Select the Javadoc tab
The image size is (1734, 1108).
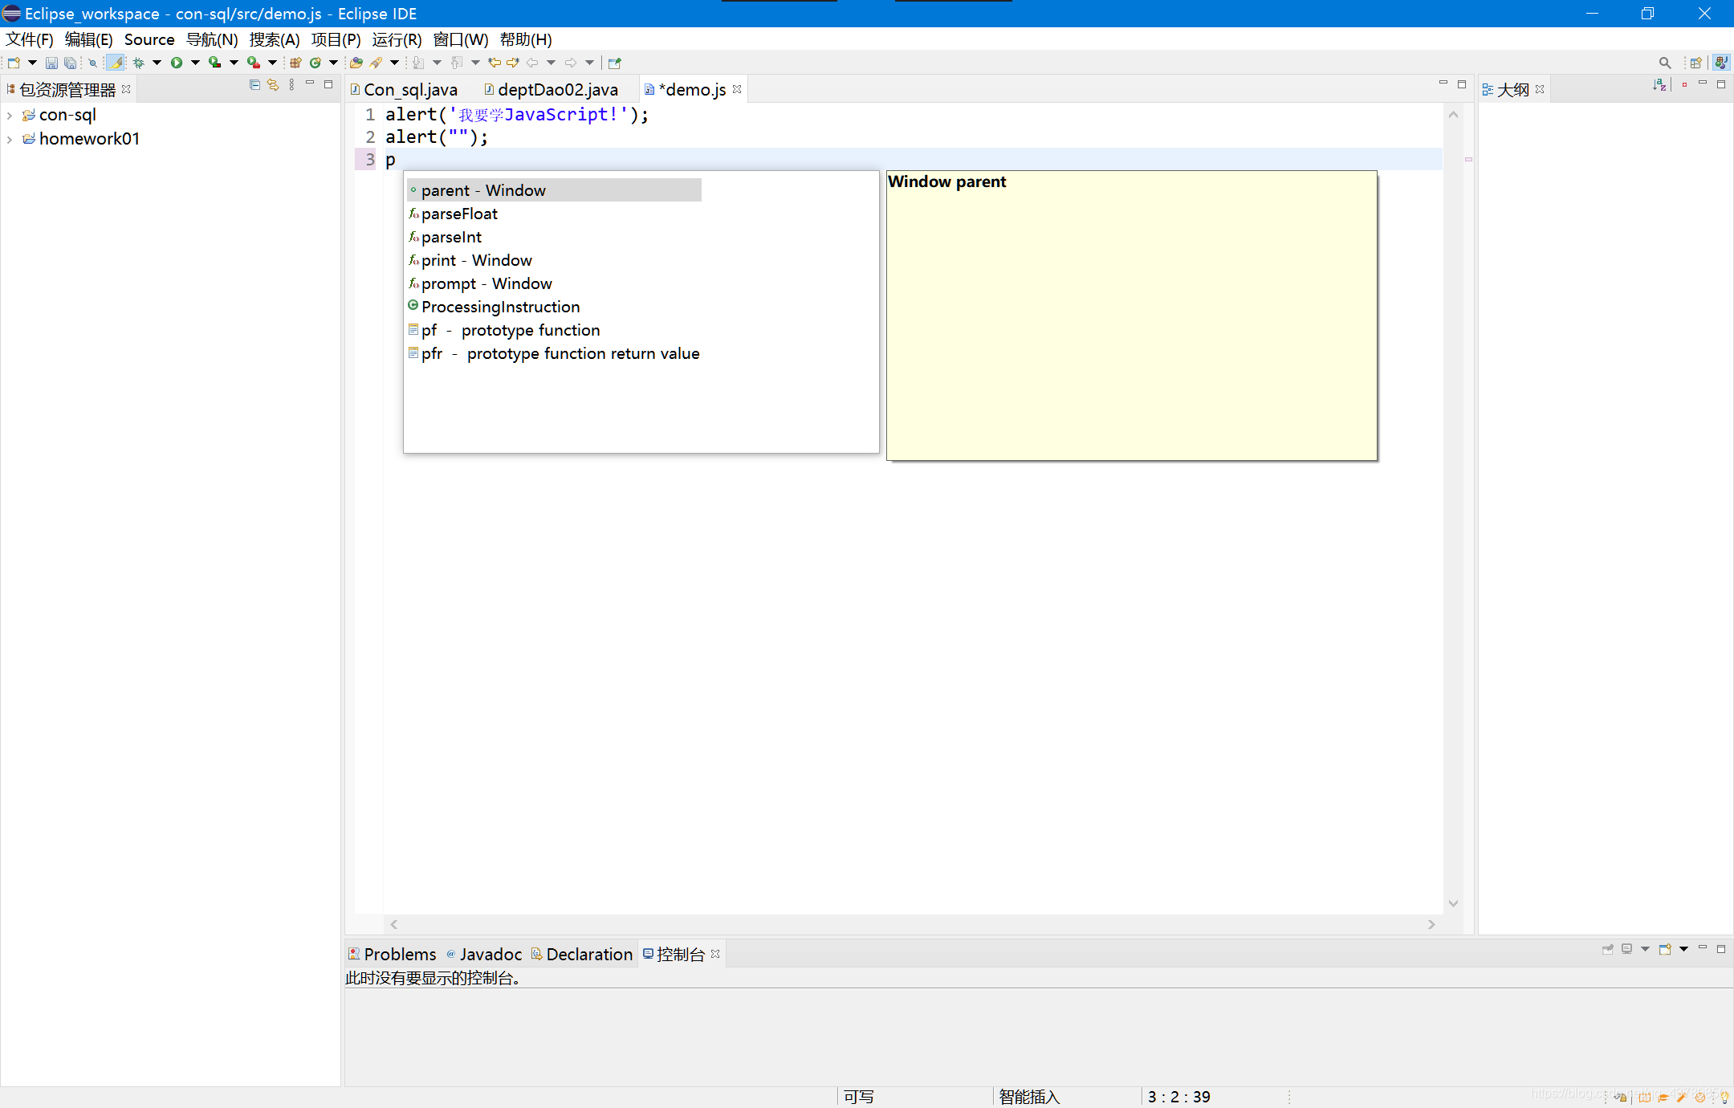click(x=484, y=954)
